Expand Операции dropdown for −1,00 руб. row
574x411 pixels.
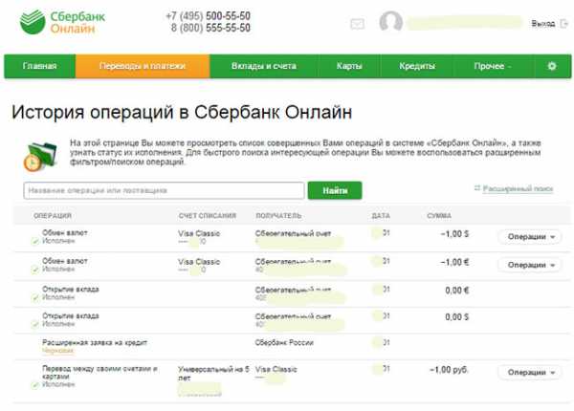pos(530,373)
